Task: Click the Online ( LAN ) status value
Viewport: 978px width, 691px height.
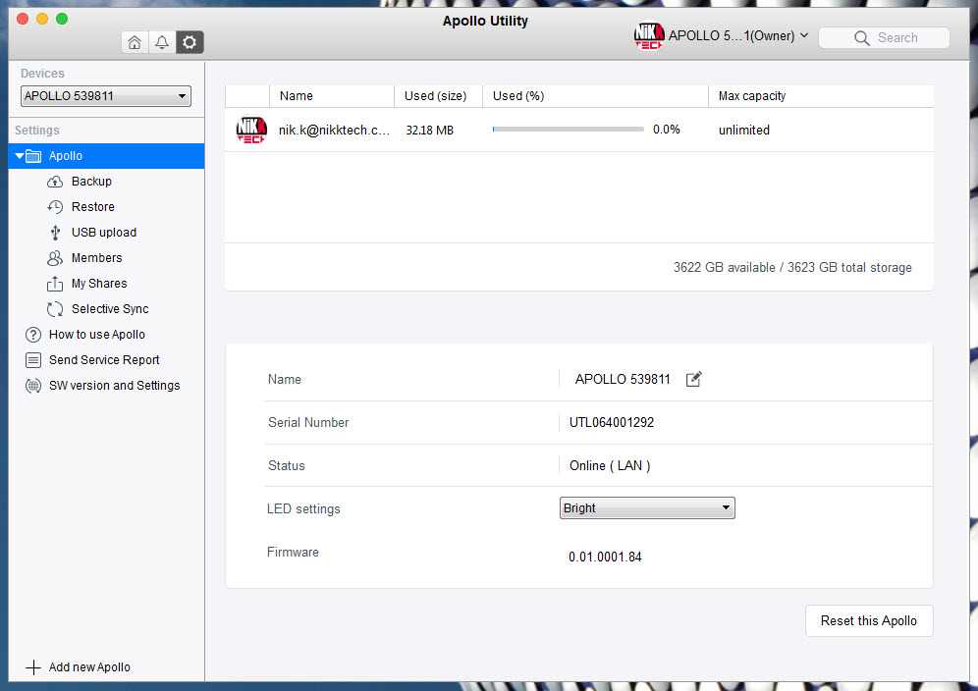Action: point(610,466)
